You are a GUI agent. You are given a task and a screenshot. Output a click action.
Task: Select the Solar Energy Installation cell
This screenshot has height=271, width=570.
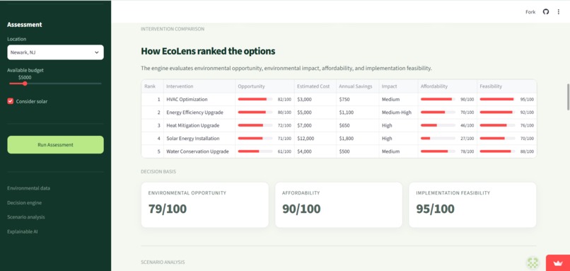[199, 138]
